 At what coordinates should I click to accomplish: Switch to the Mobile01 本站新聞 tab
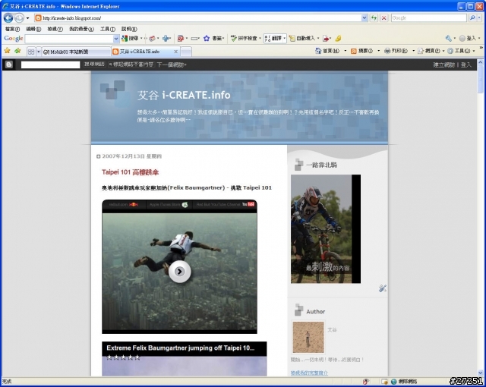click(76, 52)
